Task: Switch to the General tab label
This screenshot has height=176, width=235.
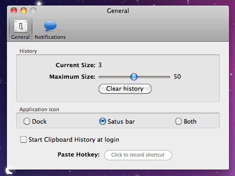Action: point(21,37)
